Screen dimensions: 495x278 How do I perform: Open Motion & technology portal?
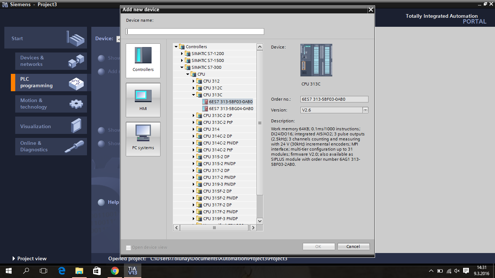point(51,104)
